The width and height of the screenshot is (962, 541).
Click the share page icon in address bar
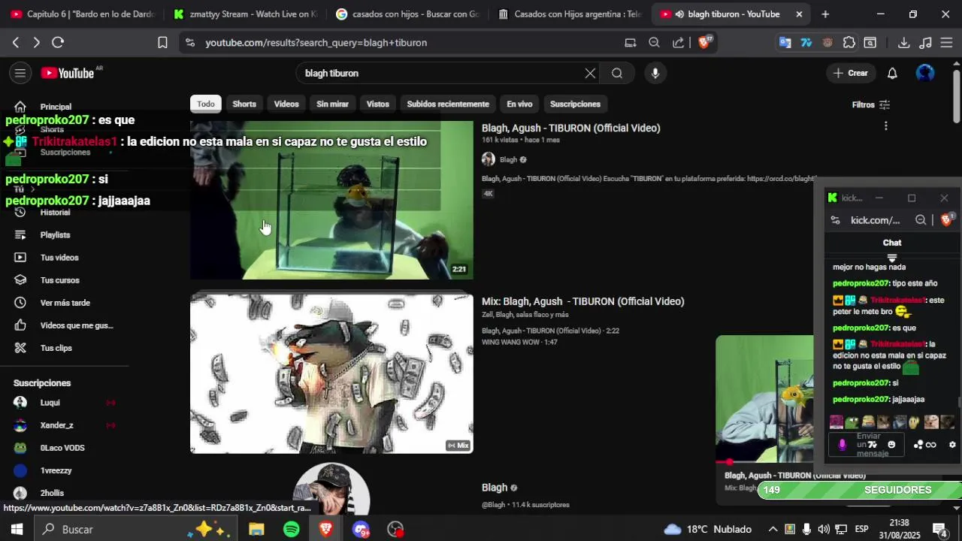(x=678, y=43)
